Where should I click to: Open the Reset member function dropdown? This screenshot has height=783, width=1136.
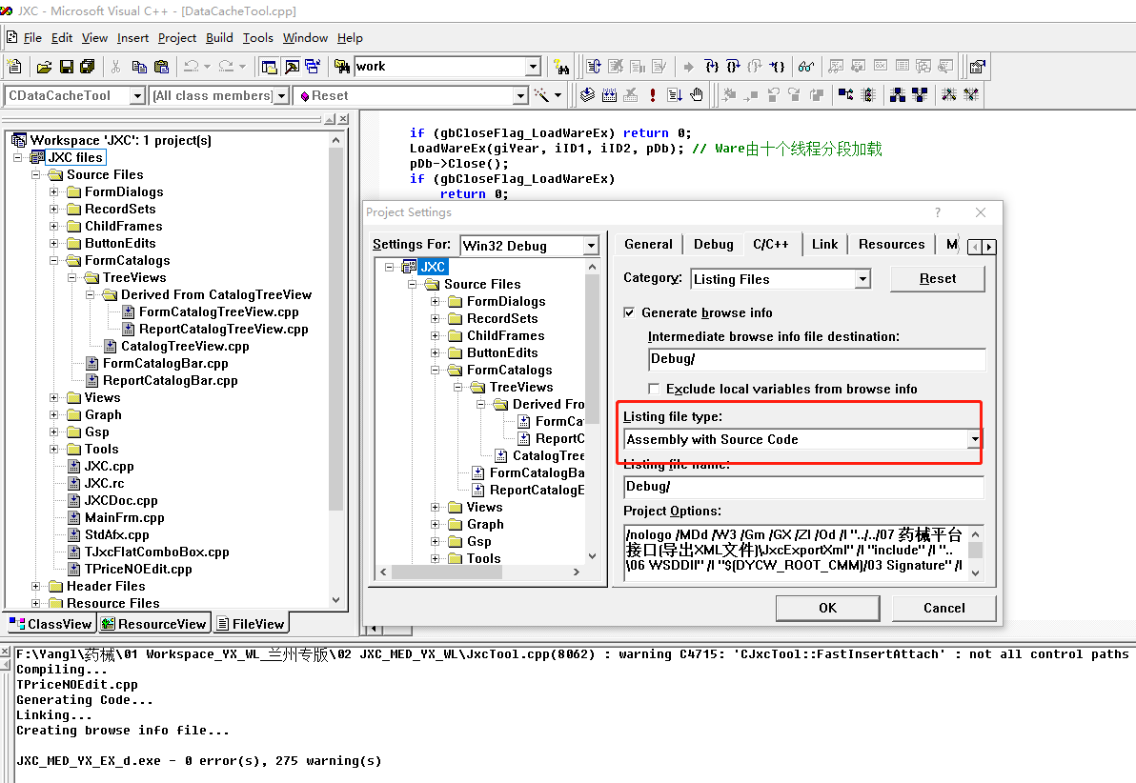pos(520,95)
